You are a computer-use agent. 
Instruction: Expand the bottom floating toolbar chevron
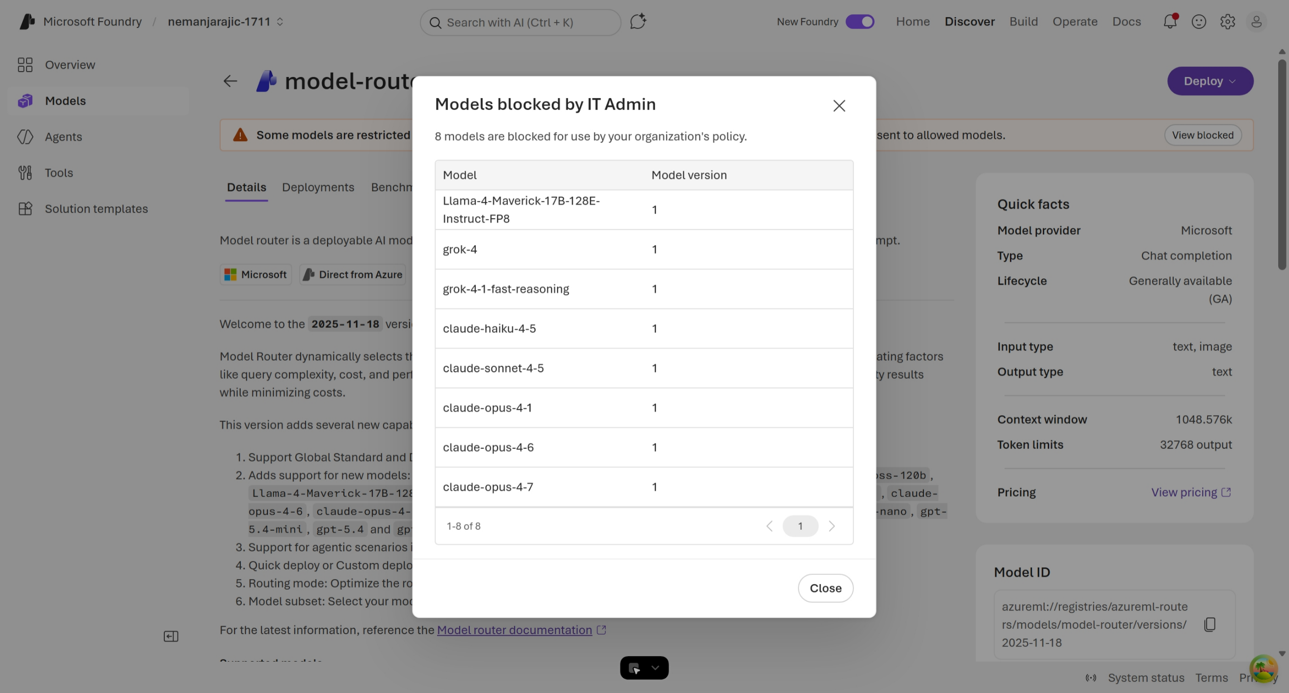point(655,668)
